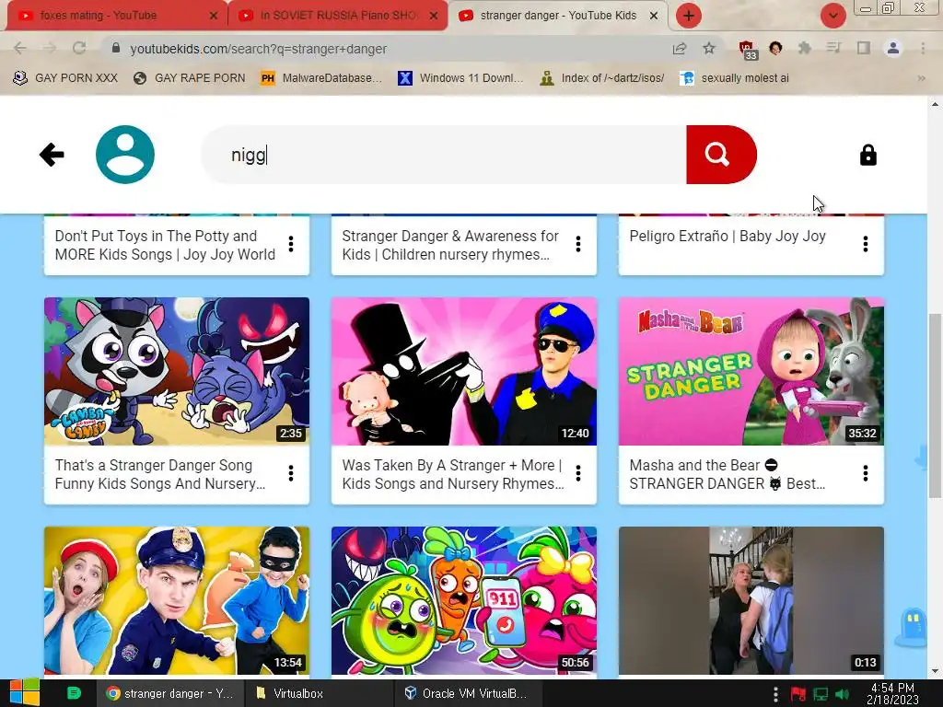Screen dimensions: 943x707
Task: Open the parental lock icon
Action: pos(867,155)
